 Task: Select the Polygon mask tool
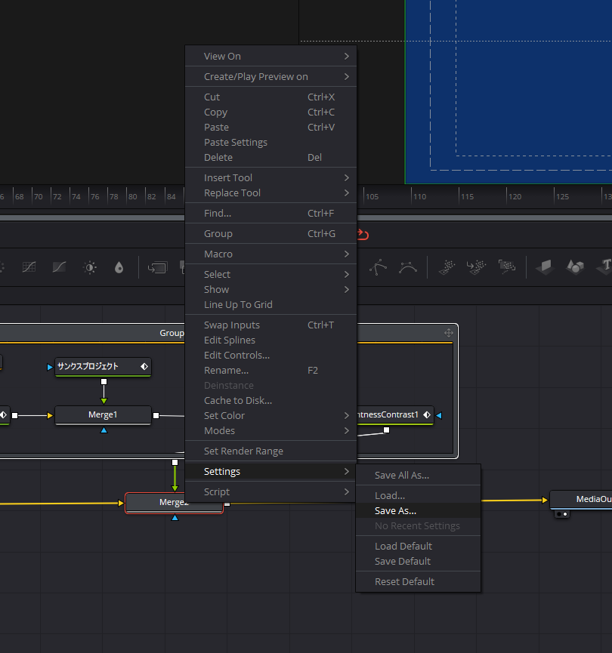tap(378, 267)
